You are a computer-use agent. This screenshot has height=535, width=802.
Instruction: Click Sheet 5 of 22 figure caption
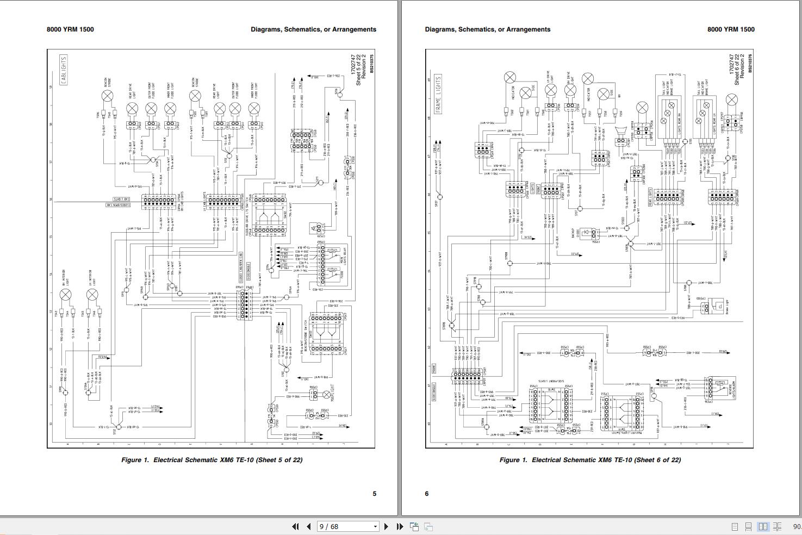pos(212,460)
